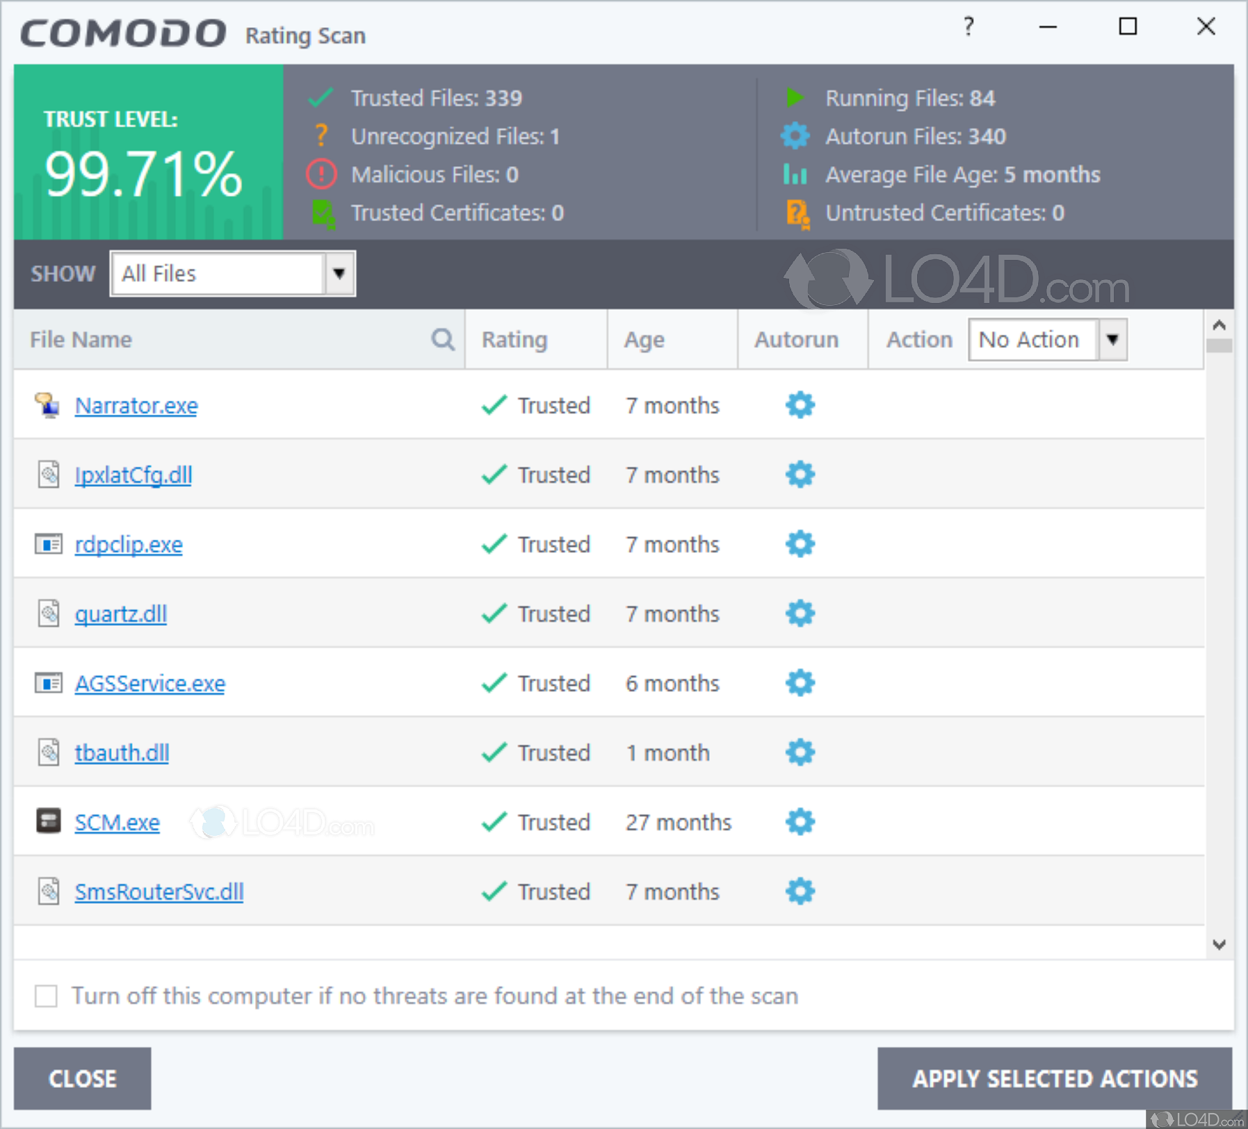Open the Narrator.exe file link
This screenshot has height=1129, width=1248.
[x=136, y=405]
